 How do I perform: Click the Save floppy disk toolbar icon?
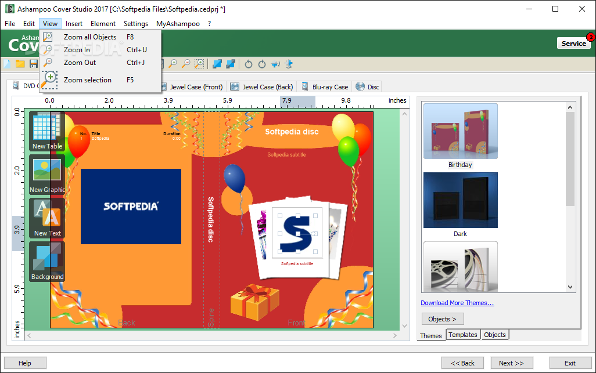34,64
